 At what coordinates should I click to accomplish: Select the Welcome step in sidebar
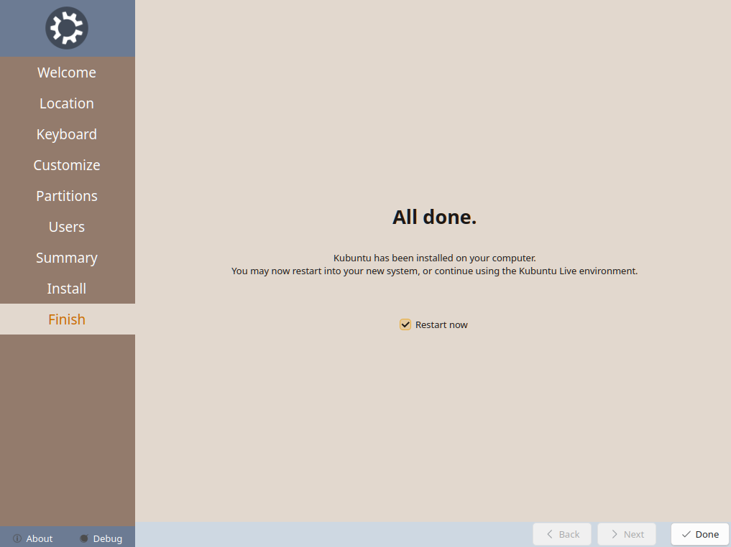coord(67,73)
